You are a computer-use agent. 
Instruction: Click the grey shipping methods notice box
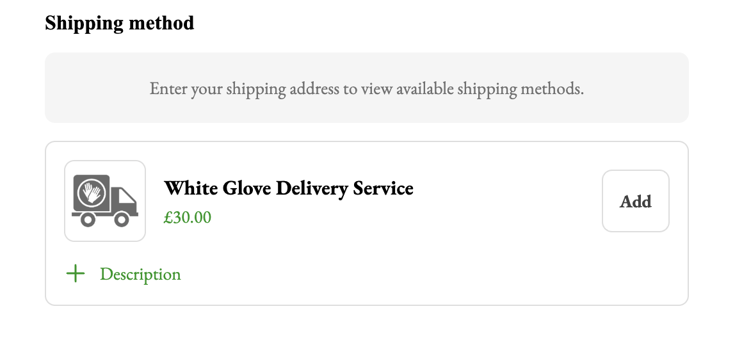pos(367,88)
